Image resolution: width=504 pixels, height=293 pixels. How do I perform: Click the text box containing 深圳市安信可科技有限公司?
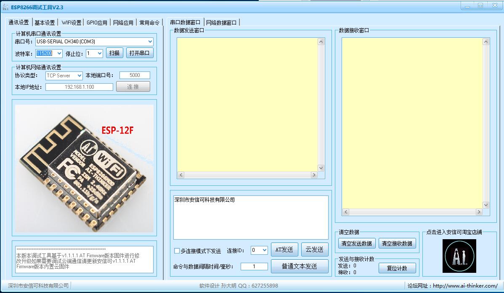tap(251, 217)
